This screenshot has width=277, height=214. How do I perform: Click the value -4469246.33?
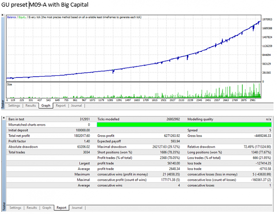click(262, 136)
